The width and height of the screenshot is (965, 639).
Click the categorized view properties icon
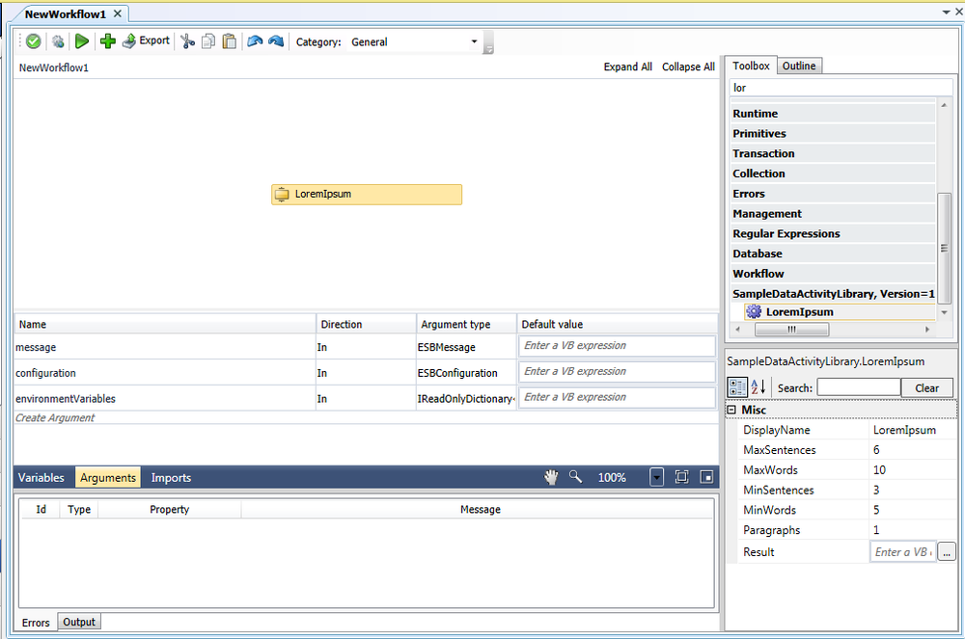click(737, 387)
